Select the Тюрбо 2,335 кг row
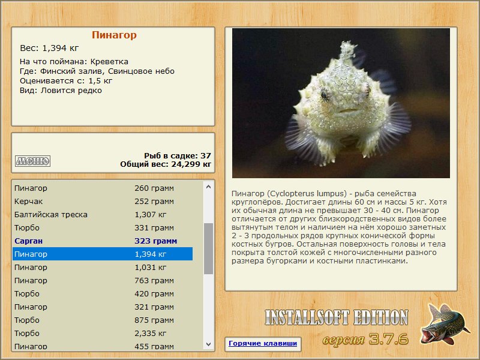Viewport: 480px width, 360px height. coord(103,333)
